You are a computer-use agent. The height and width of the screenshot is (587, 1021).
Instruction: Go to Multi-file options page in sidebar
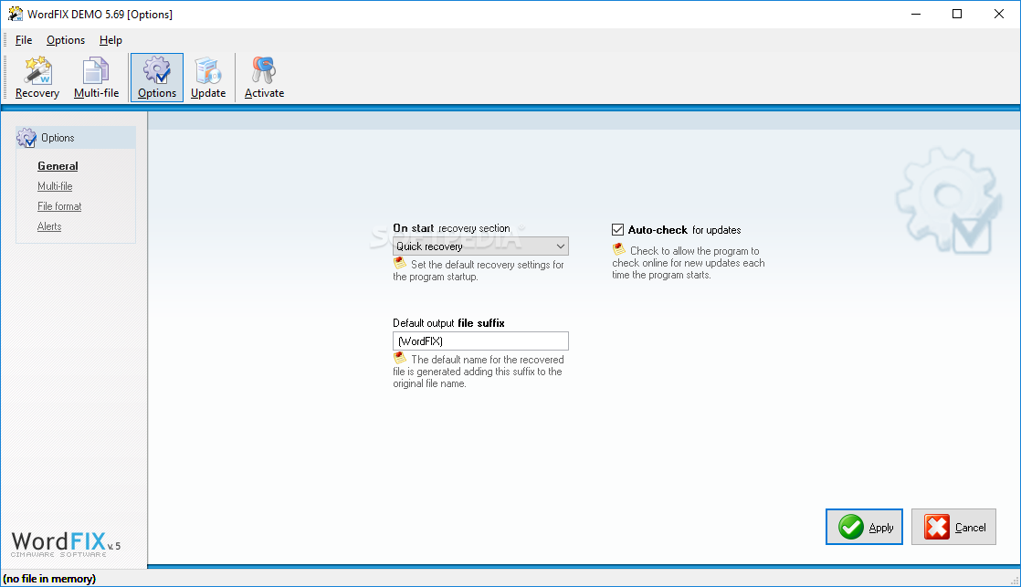click(55, 186)
